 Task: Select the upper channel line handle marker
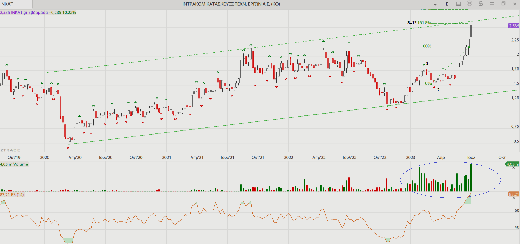coord(366,34)
